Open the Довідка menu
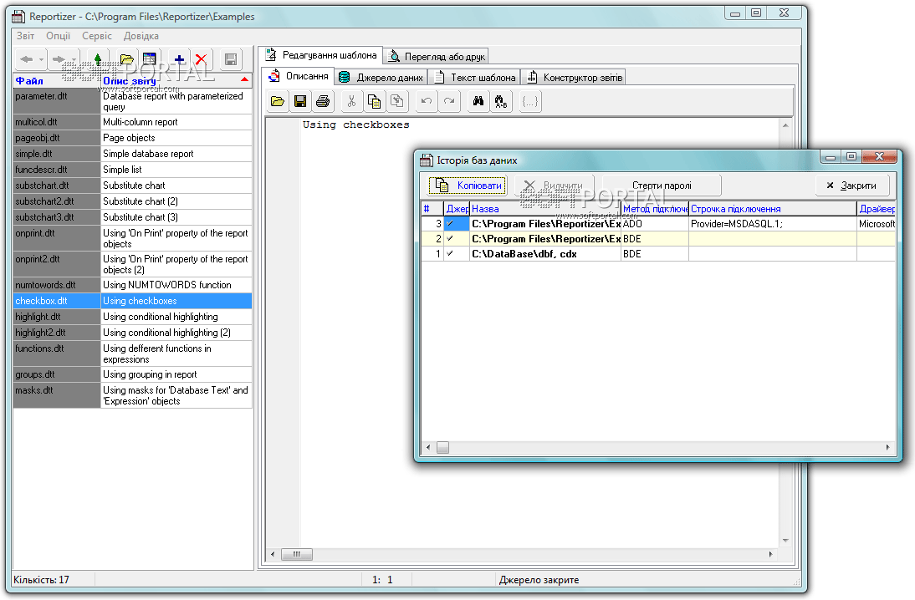Screen dimensions: 915x600 pos(141,36)
